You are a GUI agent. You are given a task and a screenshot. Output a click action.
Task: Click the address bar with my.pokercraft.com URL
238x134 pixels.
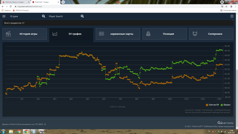coord(117,6)
